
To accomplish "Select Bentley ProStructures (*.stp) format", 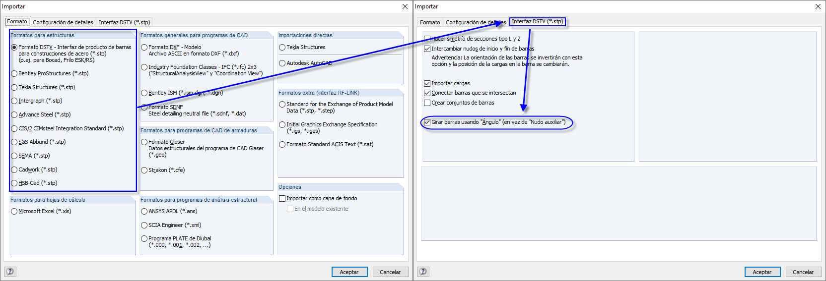I will pos(14,73).
